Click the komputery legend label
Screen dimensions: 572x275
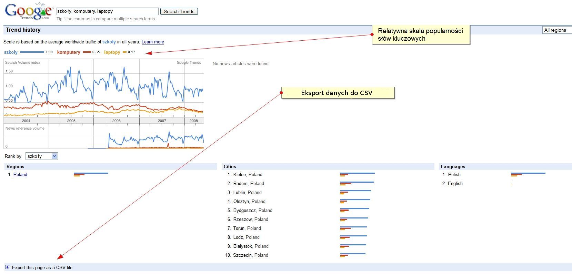click(x=69, y=52)
